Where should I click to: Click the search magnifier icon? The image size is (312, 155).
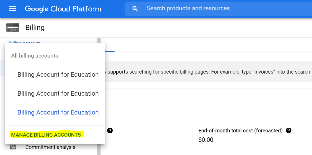135,9
